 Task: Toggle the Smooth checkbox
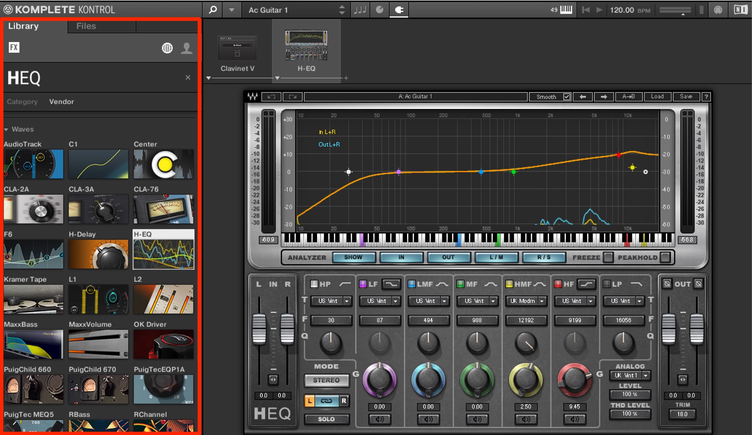click(567, 97)
